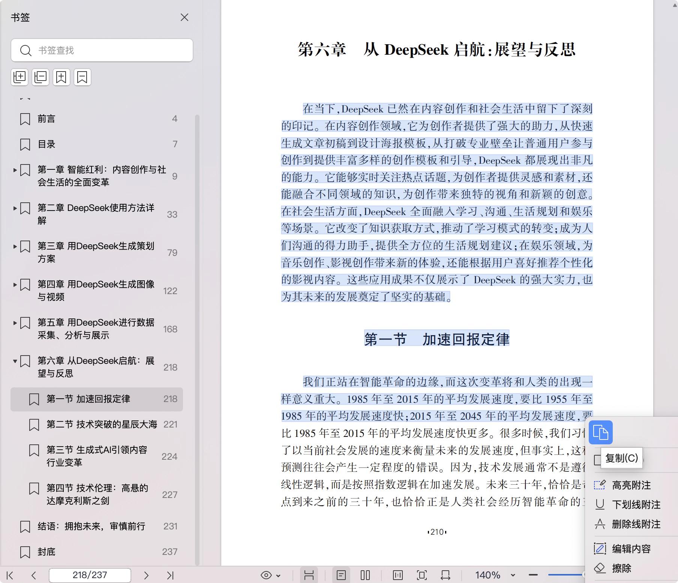
Task: Select 下划线附注 from the context menu
Action: [x=636, y=505]
